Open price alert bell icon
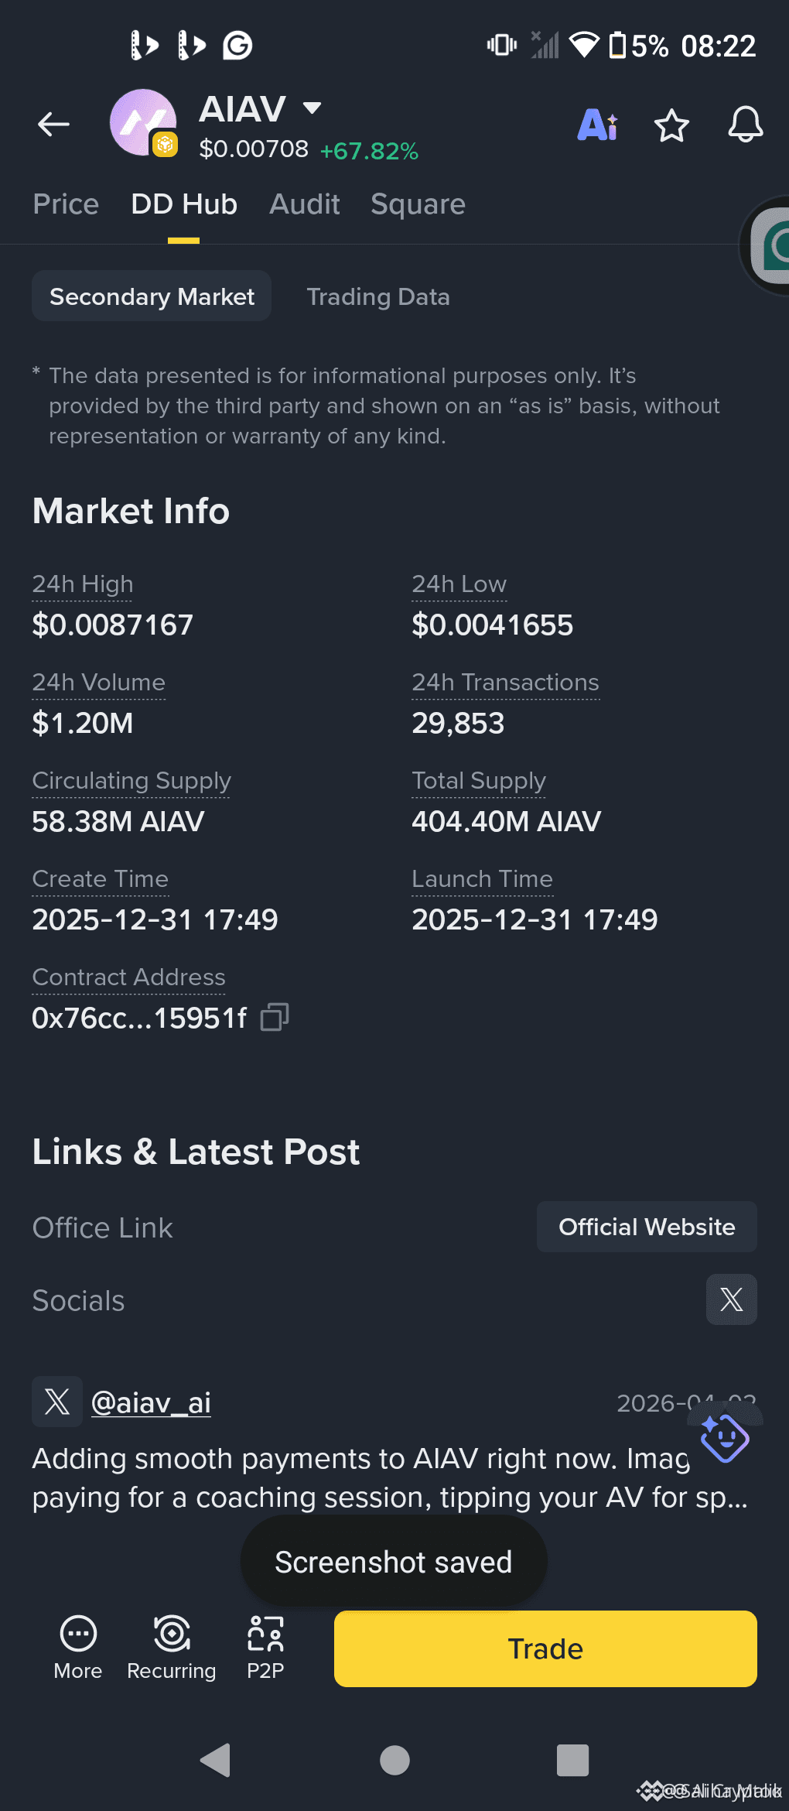This screenshot has width=789, height=1811. click(x=746, y=125)
